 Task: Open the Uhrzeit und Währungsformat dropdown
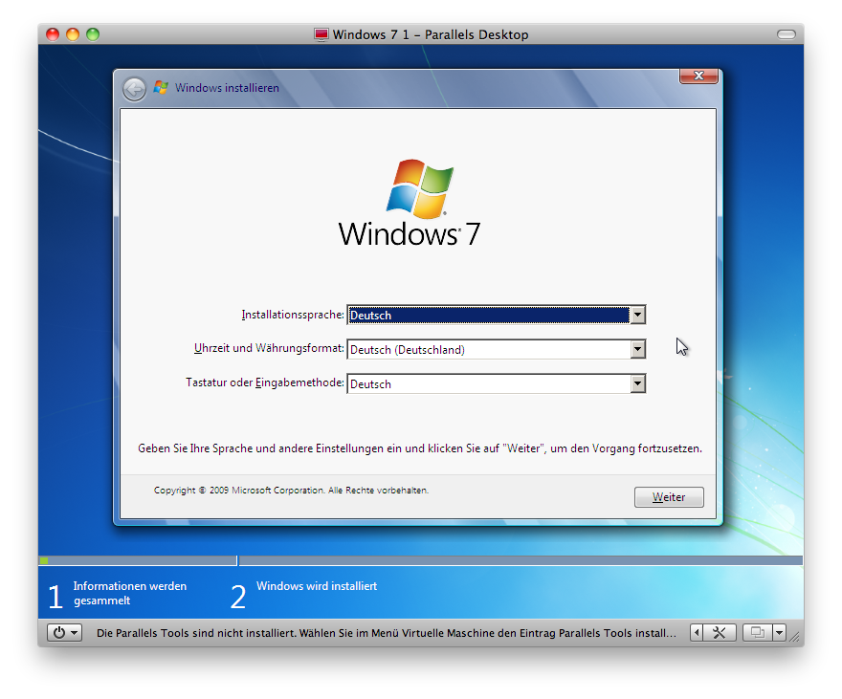[x=636, y=349]
